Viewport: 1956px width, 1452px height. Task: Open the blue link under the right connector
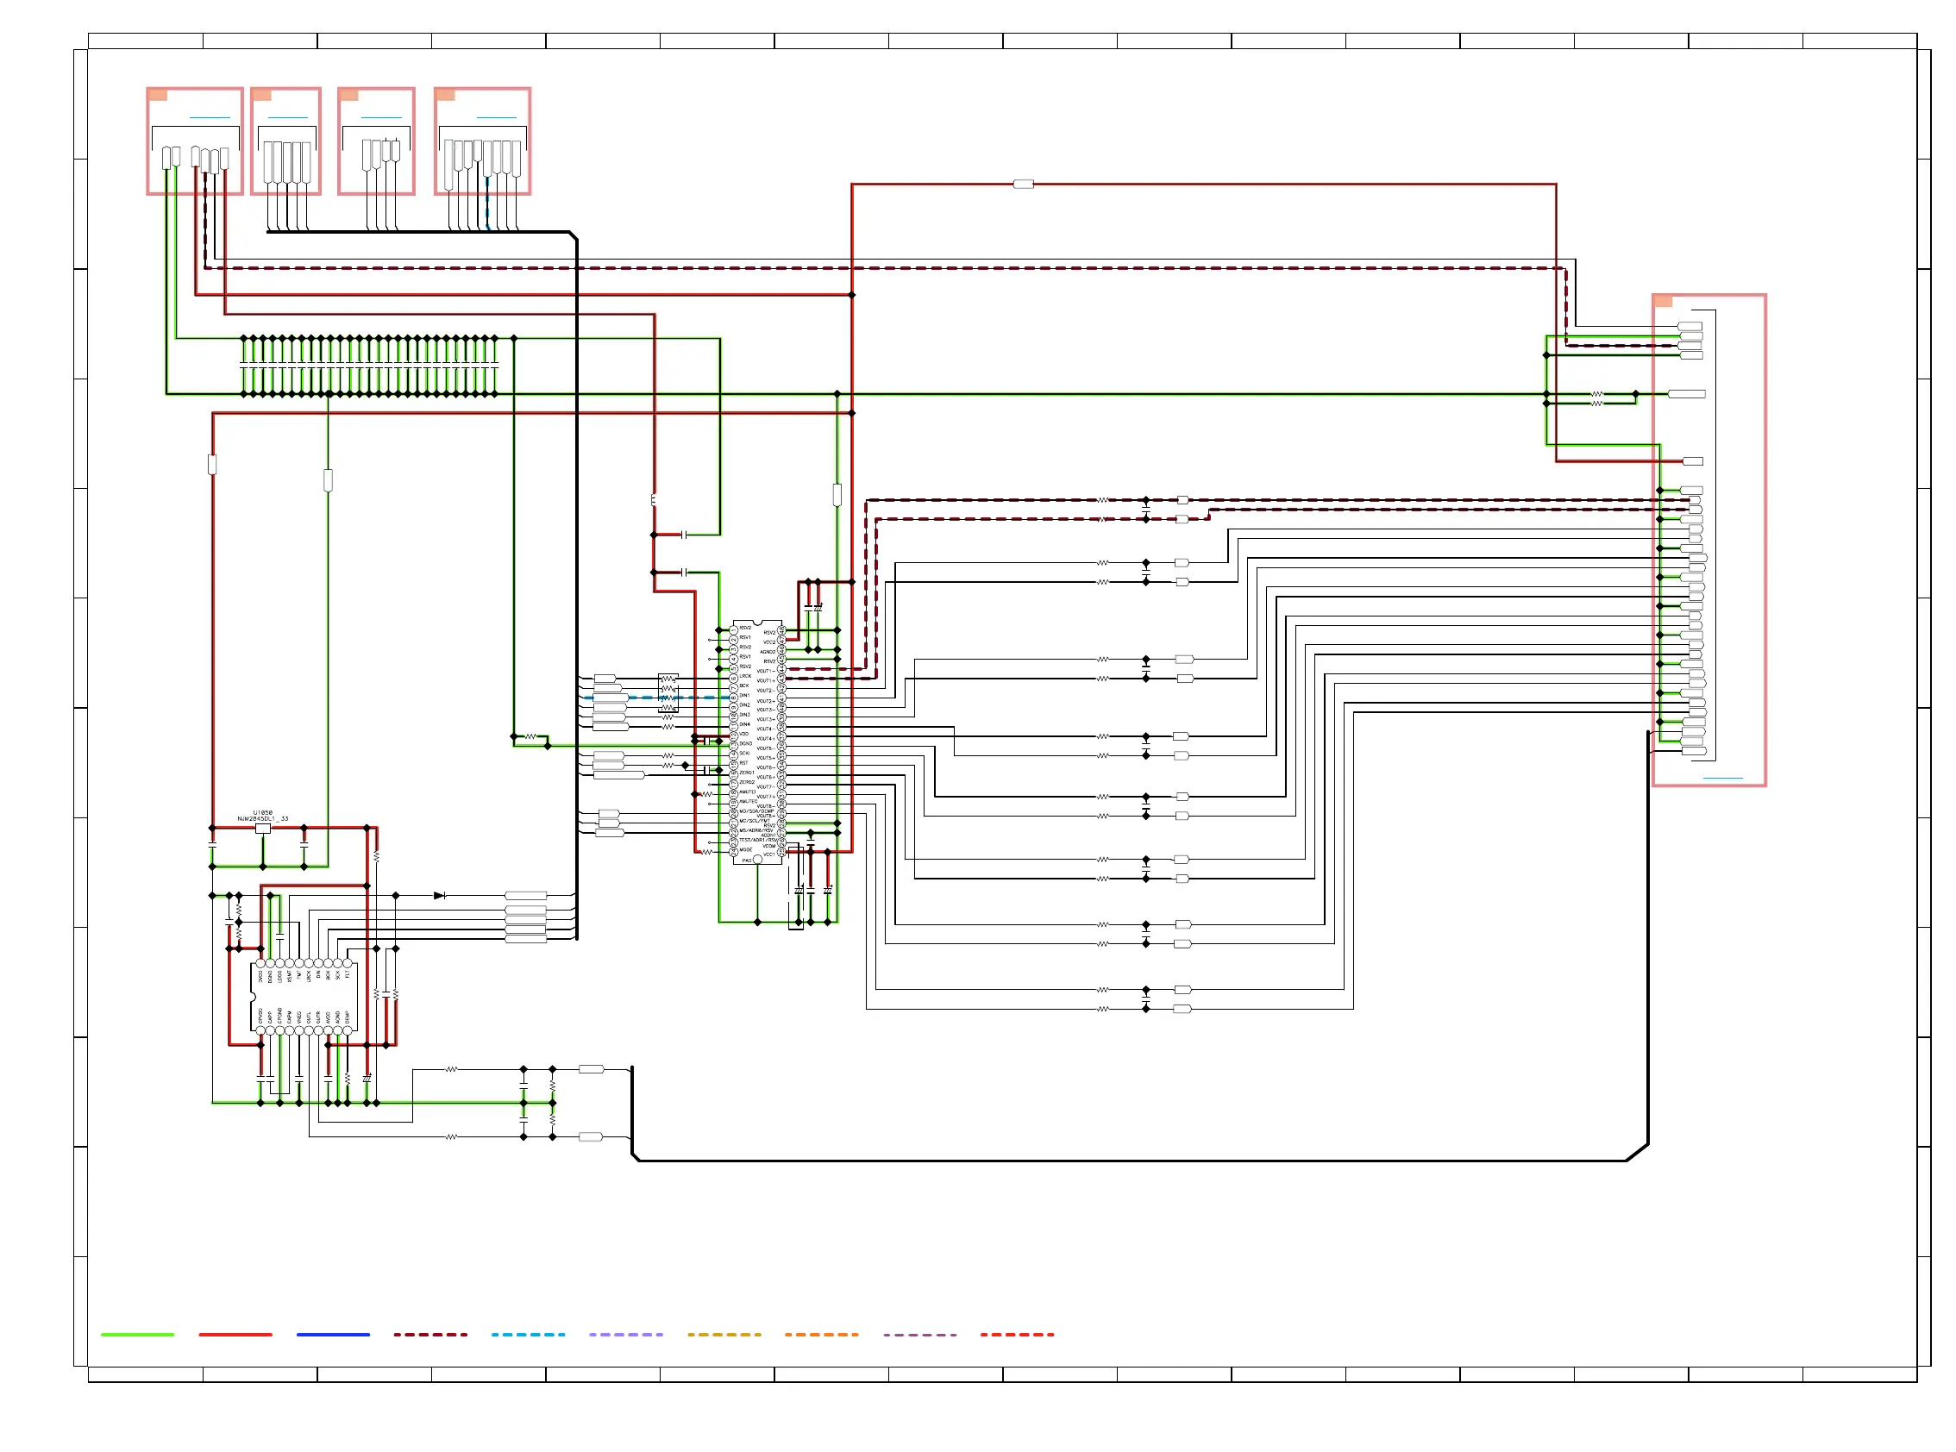tap(1722, 778)
